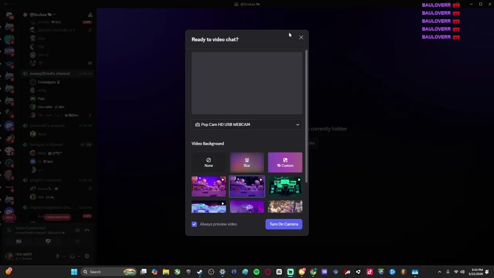Image resolution: width=494 pixels, height=278 pixels.
Task: Select the purple mushroom landscape background thumbnail
Action: [209, 186]
